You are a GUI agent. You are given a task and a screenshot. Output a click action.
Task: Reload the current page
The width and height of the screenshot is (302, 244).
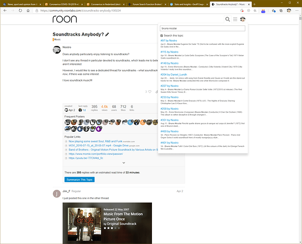pyautogui.click(x=21, y=11)
